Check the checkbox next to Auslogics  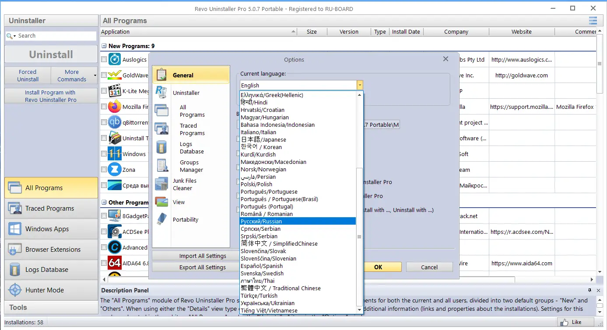(104, 59)
